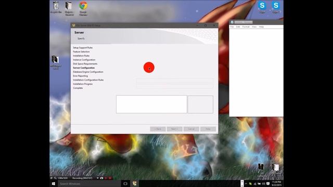Click the Setup Support Rules step
333x187 pixels.
point(83,48)
